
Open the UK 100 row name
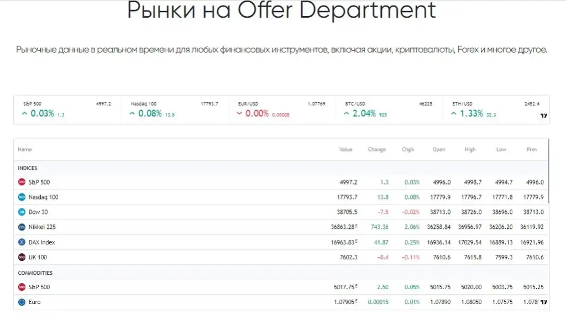click(38, 257)
